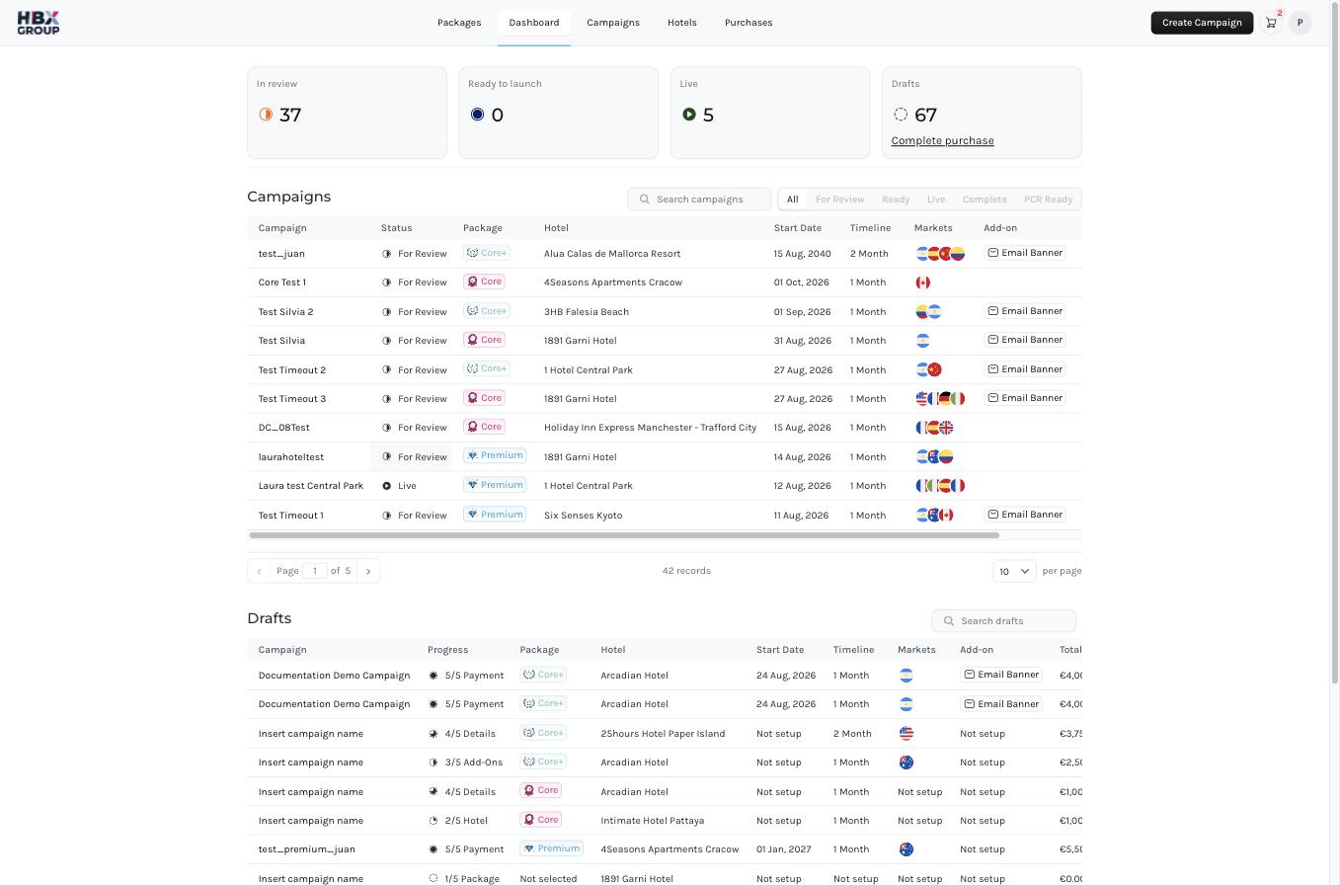Click the Progress column header in Drafts
Screen dimensions: 1340x885
pos(447,650)
